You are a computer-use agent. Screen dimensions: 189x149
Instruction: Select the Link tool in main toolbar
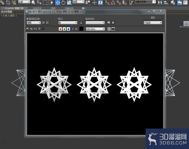pos(2,2)
